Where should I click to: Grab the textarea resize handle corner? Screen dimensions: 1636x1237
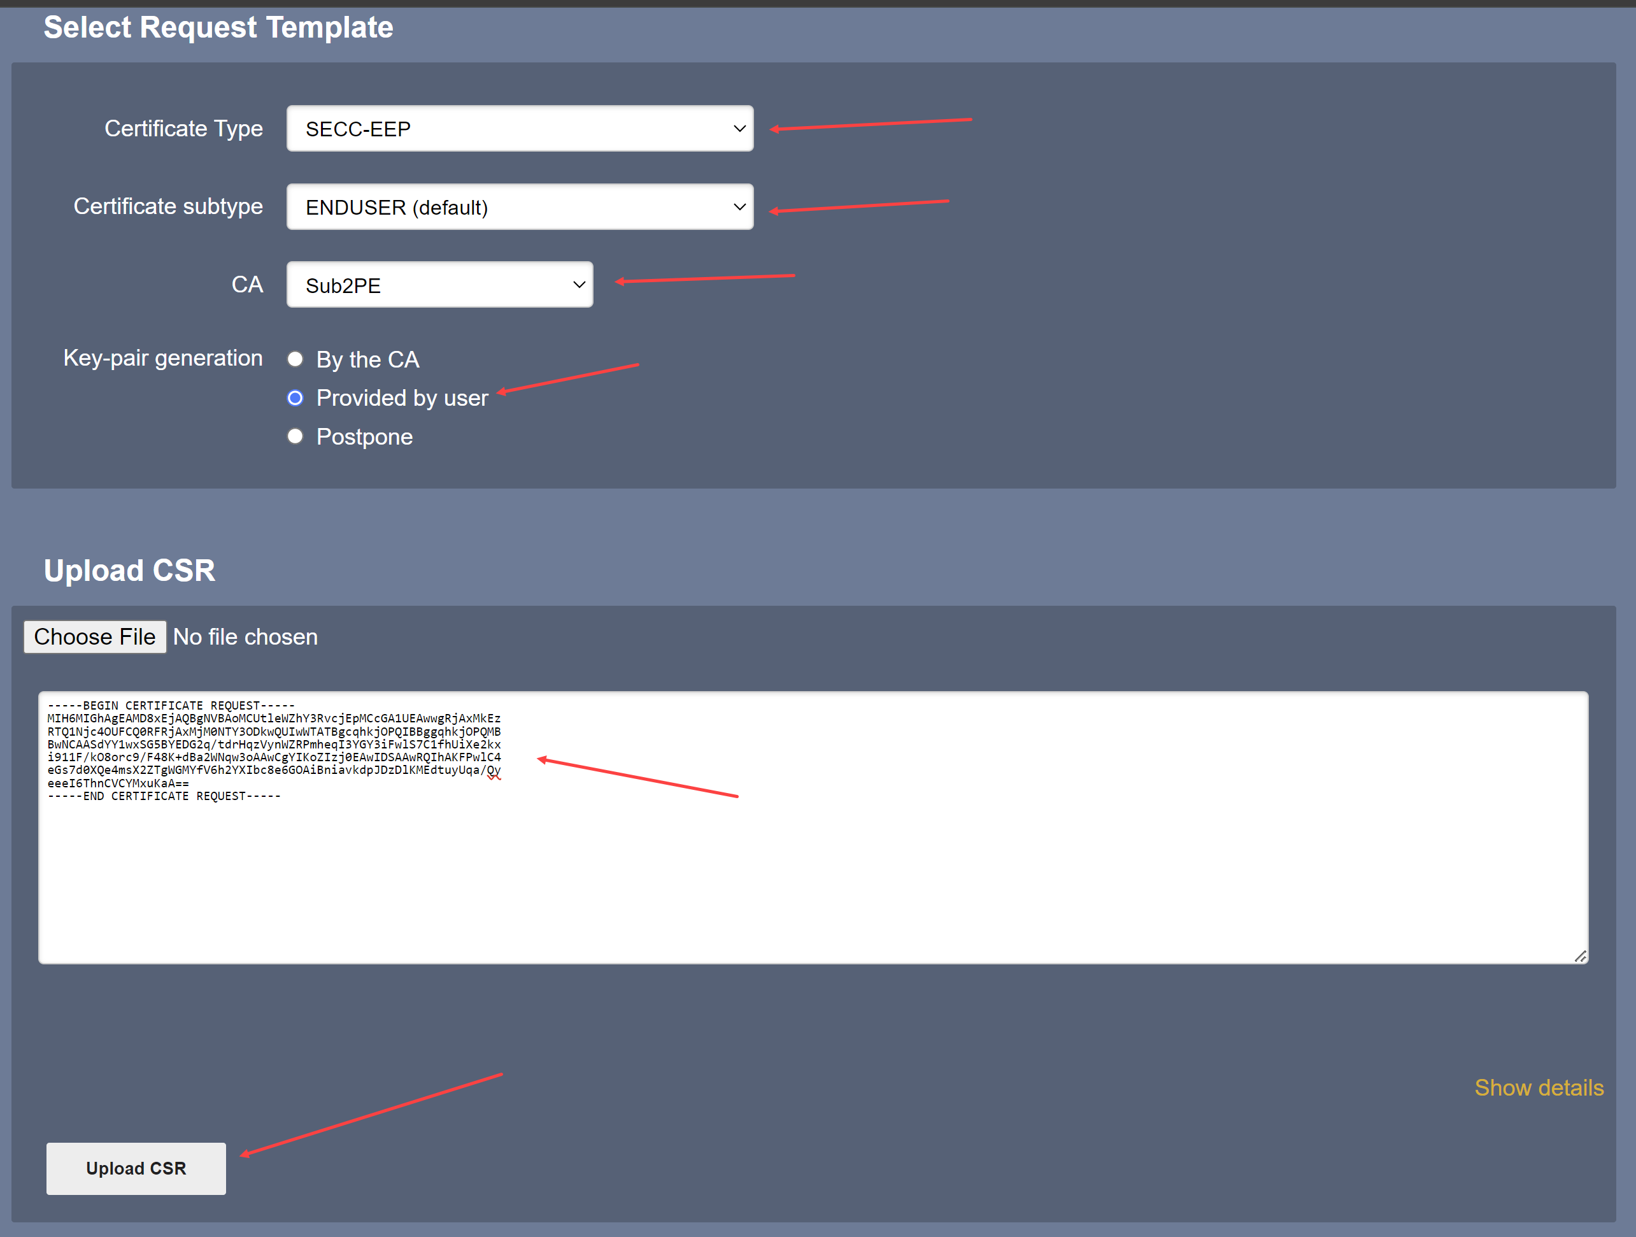pos(1580,956)
